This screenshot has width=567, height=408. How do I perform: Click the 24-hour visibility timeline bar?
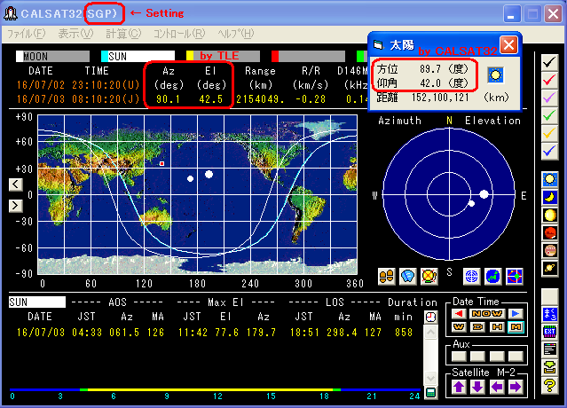[x=215, y=390]
